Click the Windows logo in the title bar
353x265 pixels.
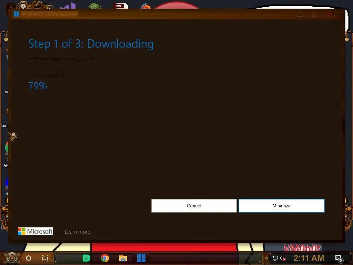point(16,14)
